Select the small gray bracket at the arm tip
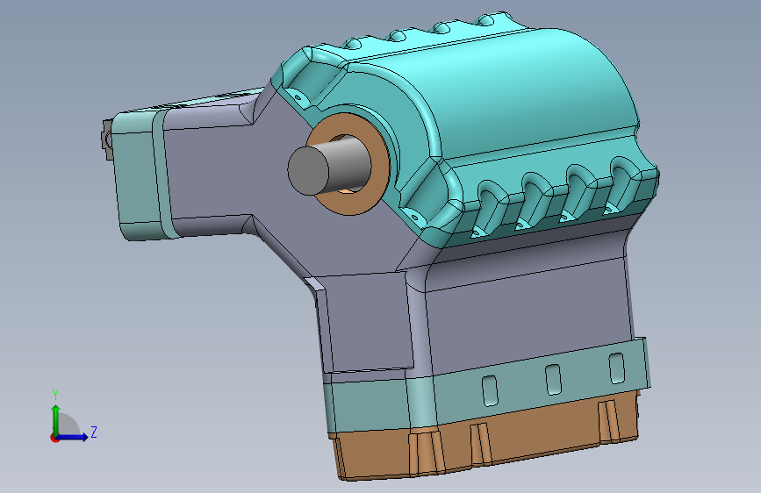The width and height of the screenshot is (761, 493). [x=107, y=139]
